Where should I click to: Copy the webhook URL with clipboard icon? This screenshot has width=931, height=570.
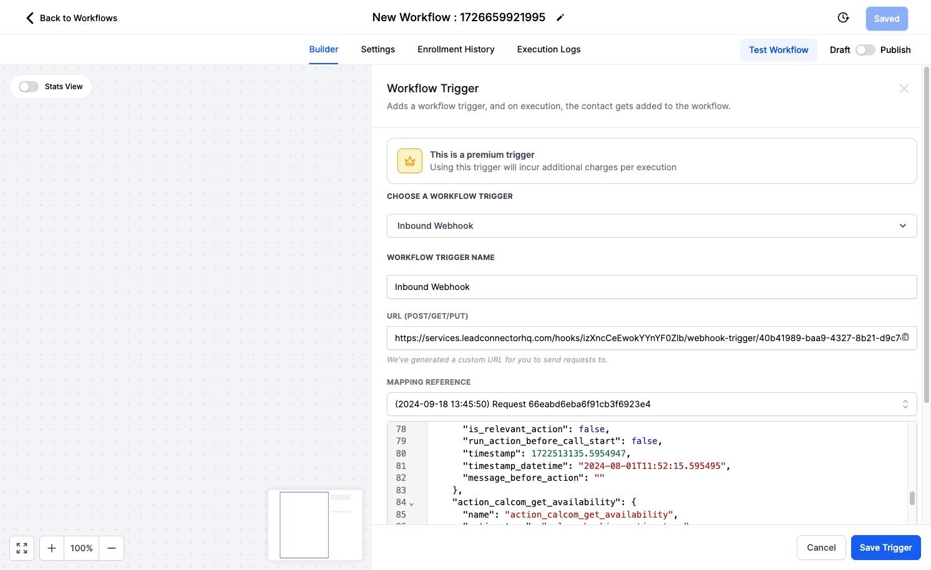905,337
